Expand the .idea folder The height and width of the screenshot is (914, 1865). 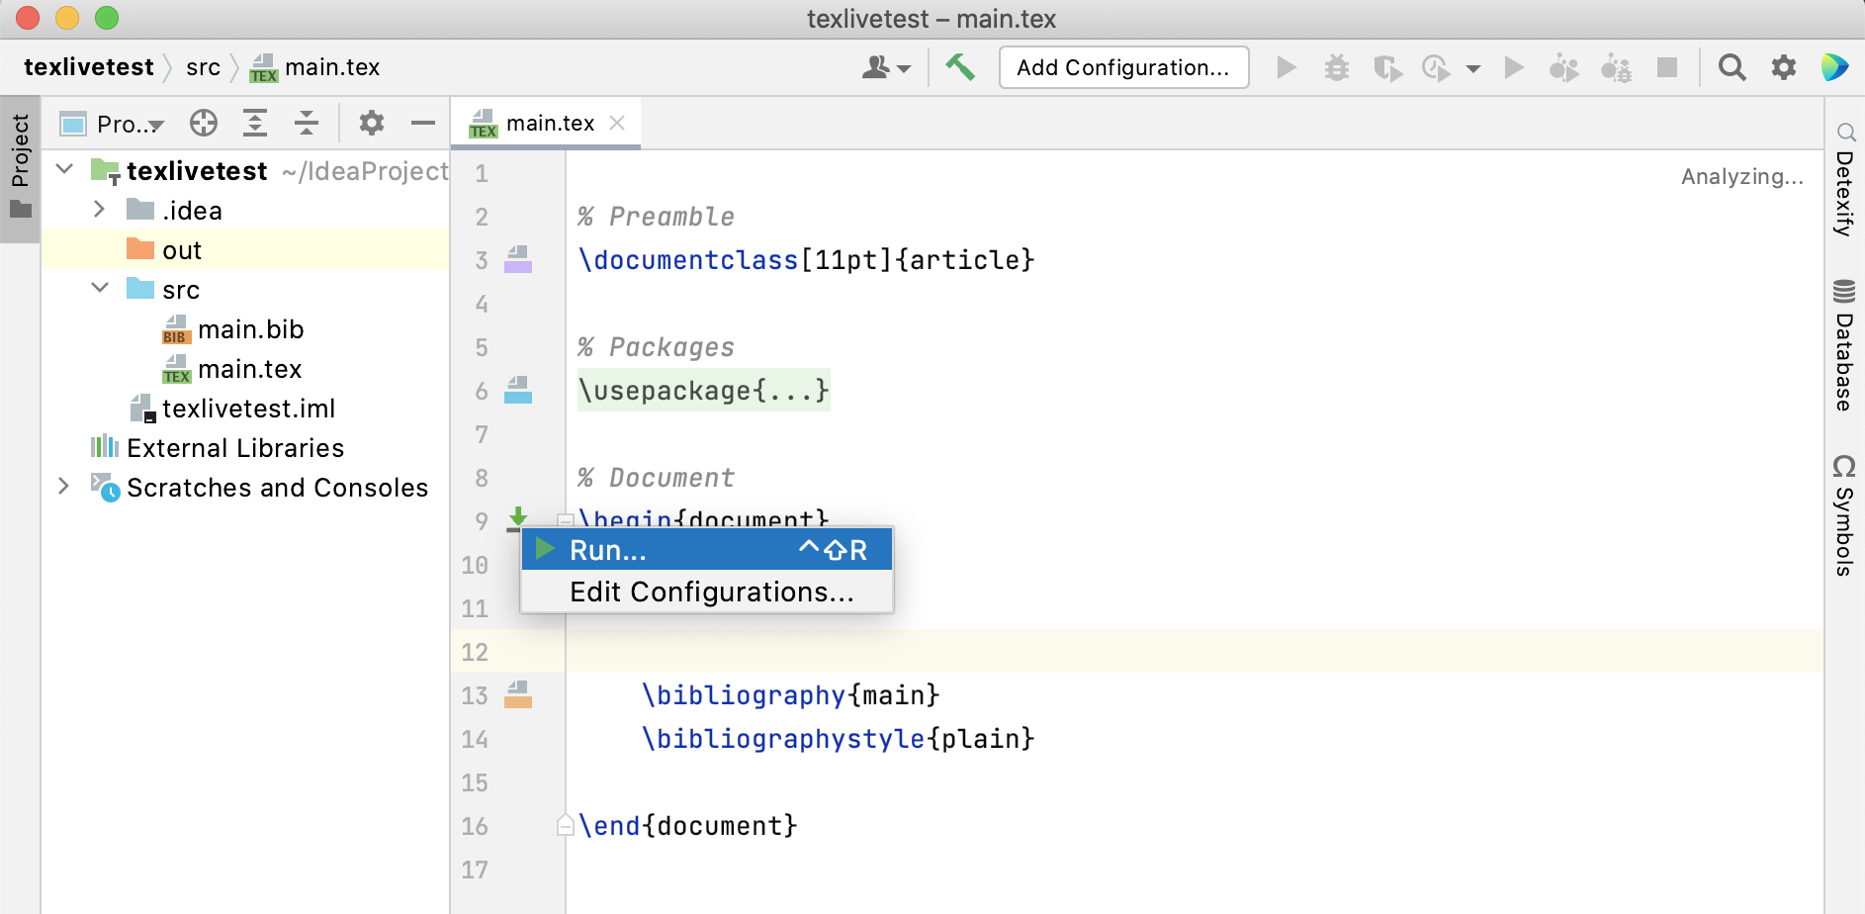click(x=98, y=210)
